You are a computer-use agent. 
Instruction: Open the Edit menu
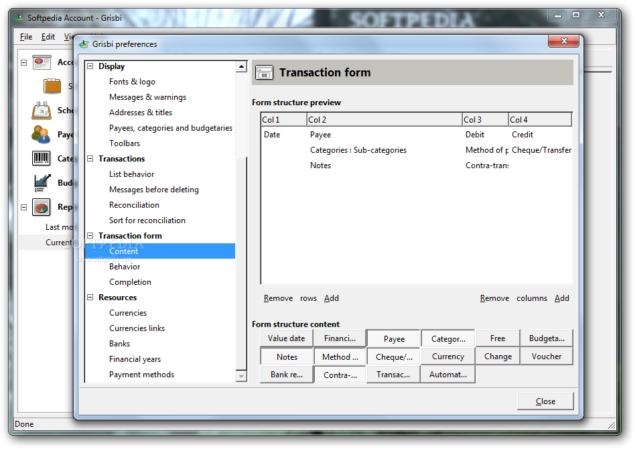(x=48, y=37)
